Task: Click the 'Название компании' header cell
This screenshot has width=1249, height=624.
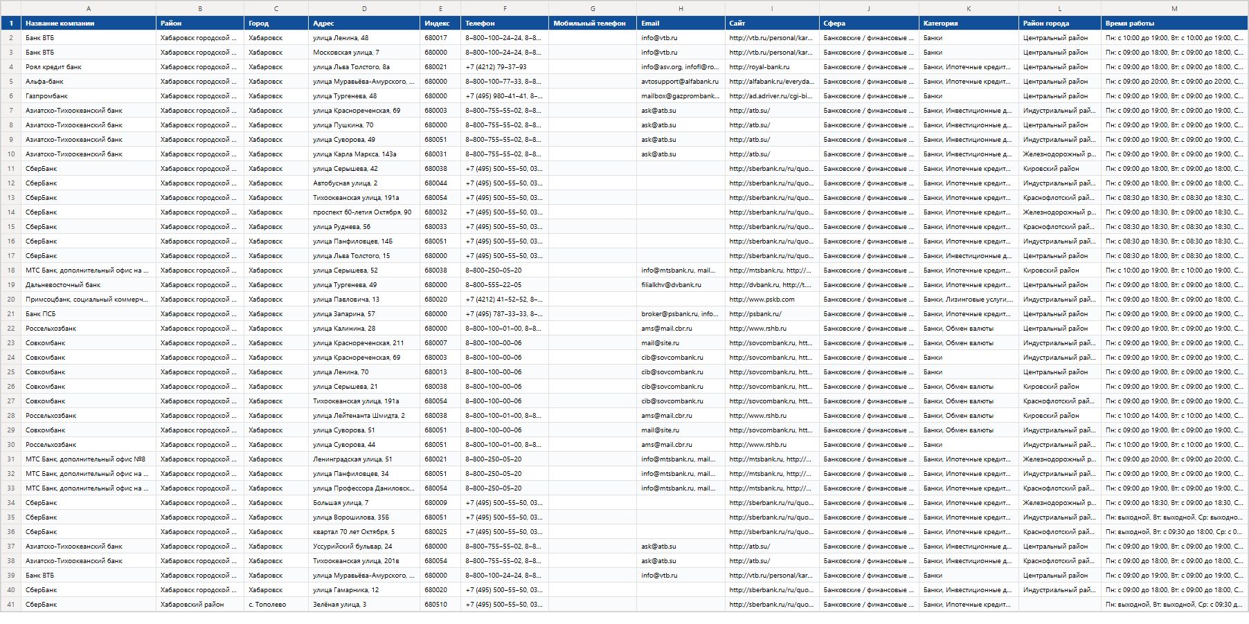Action: tap(89, 24)
